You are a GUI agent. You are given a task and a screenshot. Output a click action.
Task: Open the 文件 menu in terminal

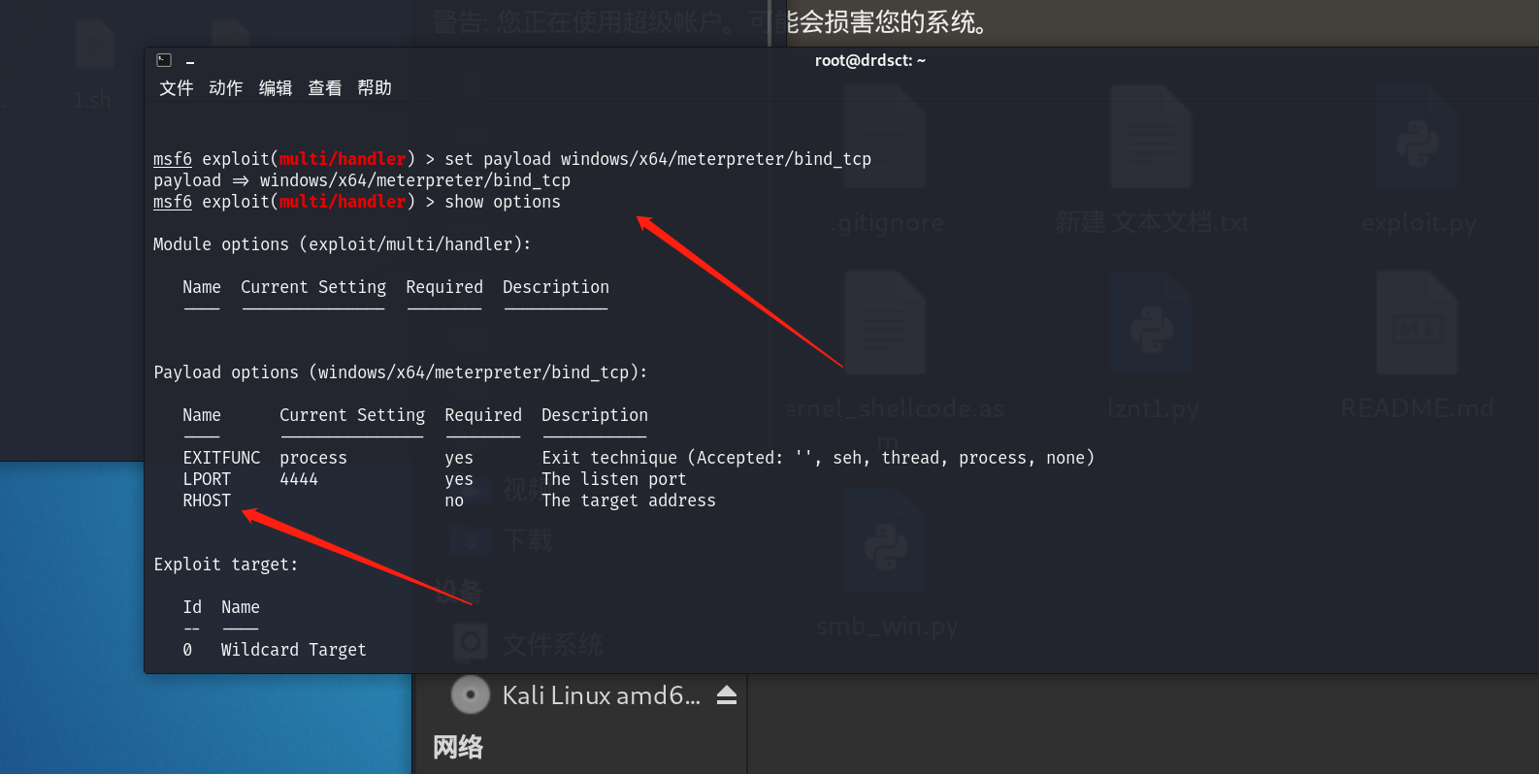[x=177, y=88]
